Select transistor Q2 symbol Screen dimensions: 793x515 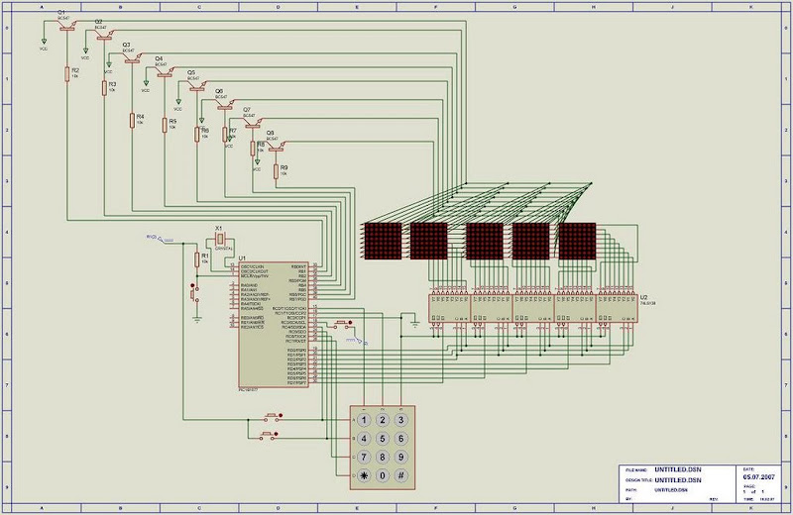pyautogui.click(x=104, y=35)
